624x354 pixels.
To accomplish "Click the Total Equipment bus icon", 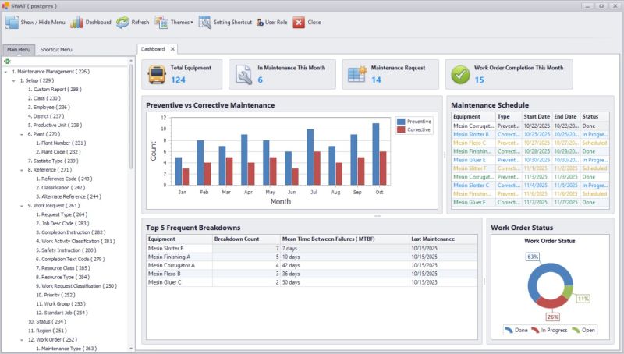I will pos(157,75).
